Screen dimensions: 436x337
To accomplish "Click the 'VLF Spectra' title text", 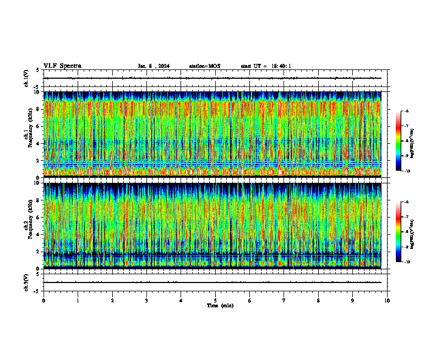I will pyautogui.click(x=62, y=66).
